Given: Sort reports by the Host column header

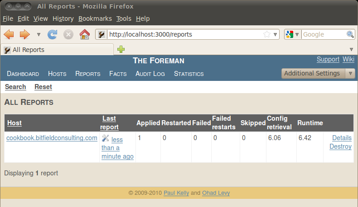Looking at the screenshot, I should [x=15, y=123].
